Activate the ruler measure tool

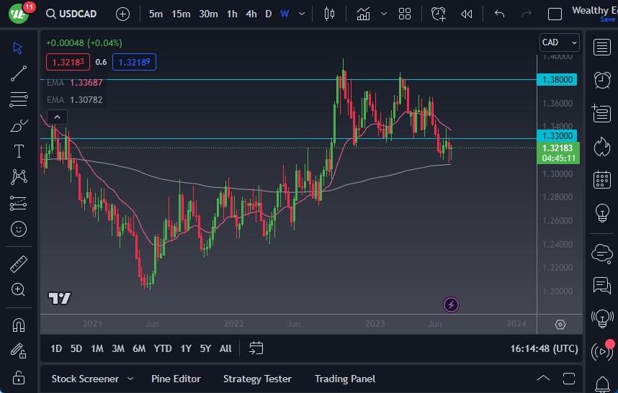(x=19, y=264)
